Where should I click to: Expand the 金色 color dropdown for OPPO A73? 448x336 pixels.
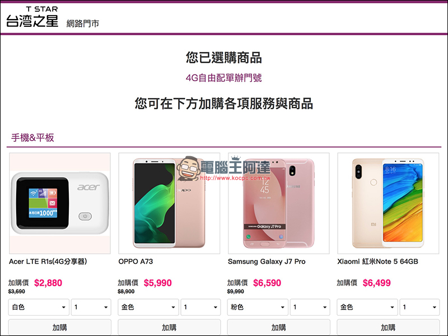point(148,307)
